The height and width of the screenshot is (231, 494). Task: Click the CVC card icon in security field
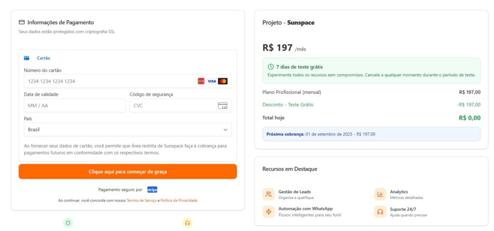[x=222, y=105]
